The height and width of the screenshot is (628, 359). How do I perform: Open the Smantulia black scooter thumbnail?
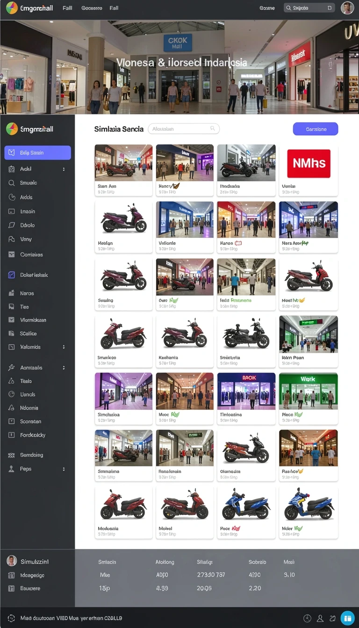coord(246,334)
